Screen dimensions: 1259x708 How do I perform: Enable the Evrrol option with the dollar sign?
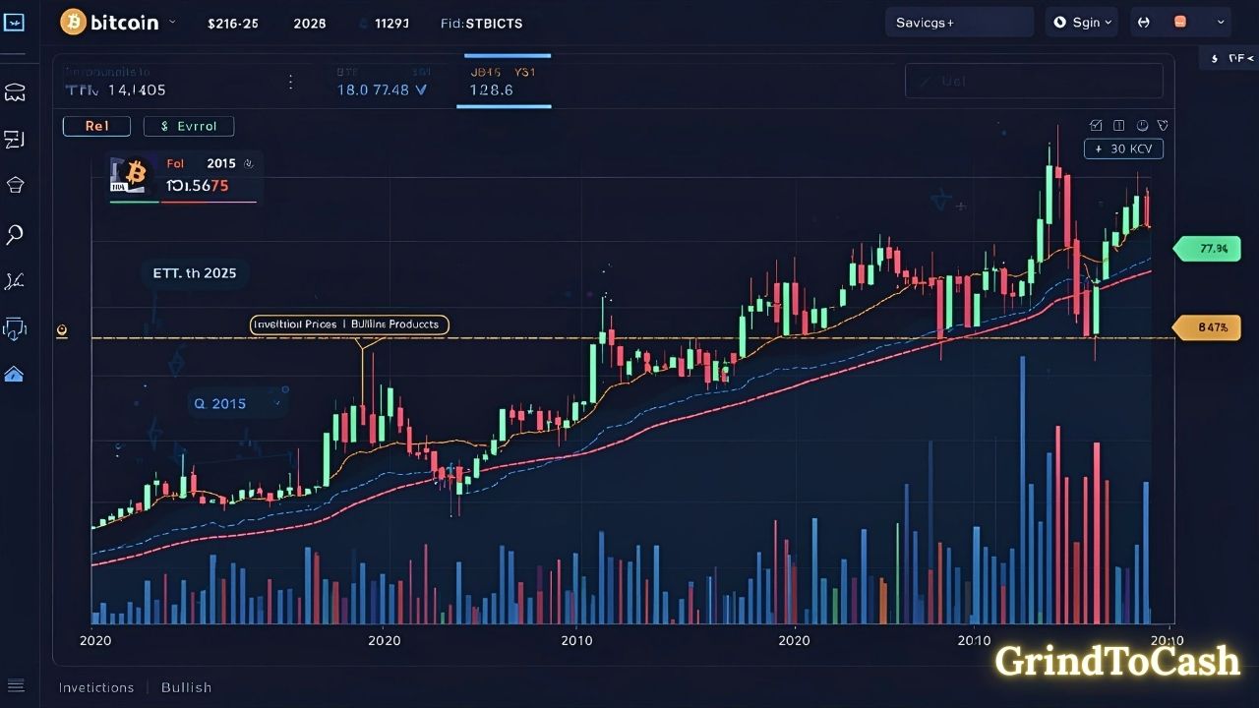coord(188,126)
